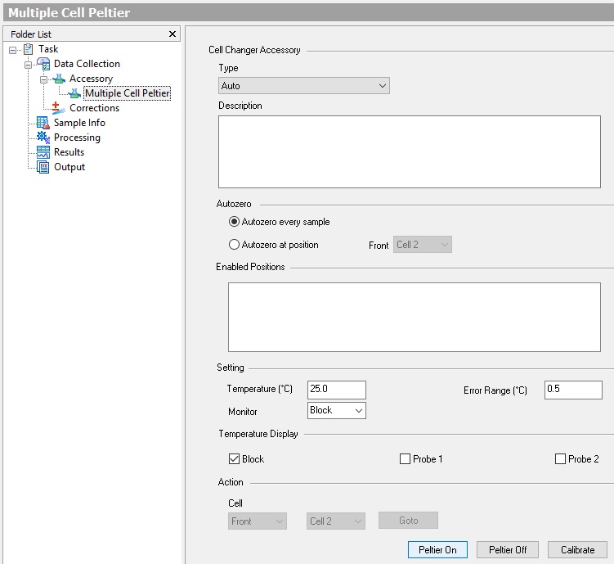The width and height of the screenshot is (614, 564).
Task: Collapse the Data Collection tree node
Action: pyautogui.click(x=29, y=64)
